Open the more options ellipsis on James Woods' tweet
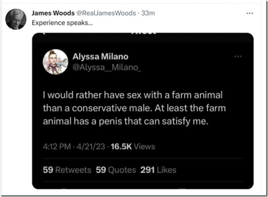The height and width of the screenshot is (197, 268). (250, 13)
